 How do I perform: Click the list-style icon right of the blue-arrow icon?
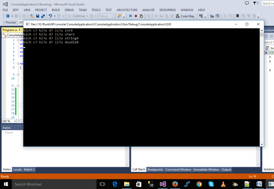click(217, 16)
